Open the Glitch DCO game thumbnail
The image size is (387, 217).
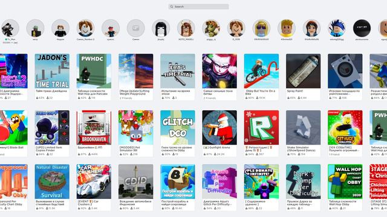[x=178, y=127]
